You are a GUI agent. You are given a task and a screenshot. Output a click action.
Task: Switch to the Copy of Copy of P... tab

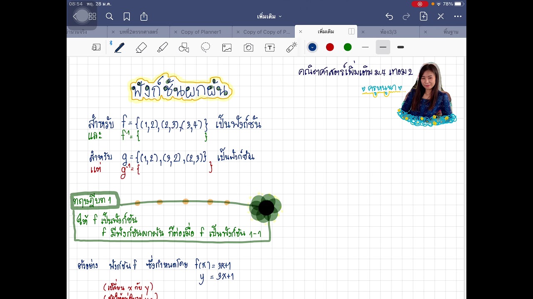(x=266, y=32)
